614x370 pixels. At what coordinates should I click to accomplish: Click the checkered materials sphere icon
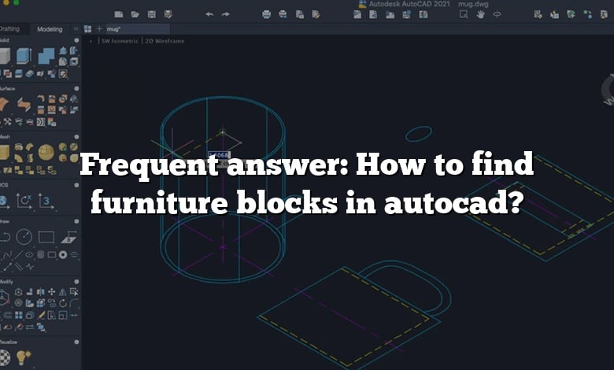(x=4, y=357)
